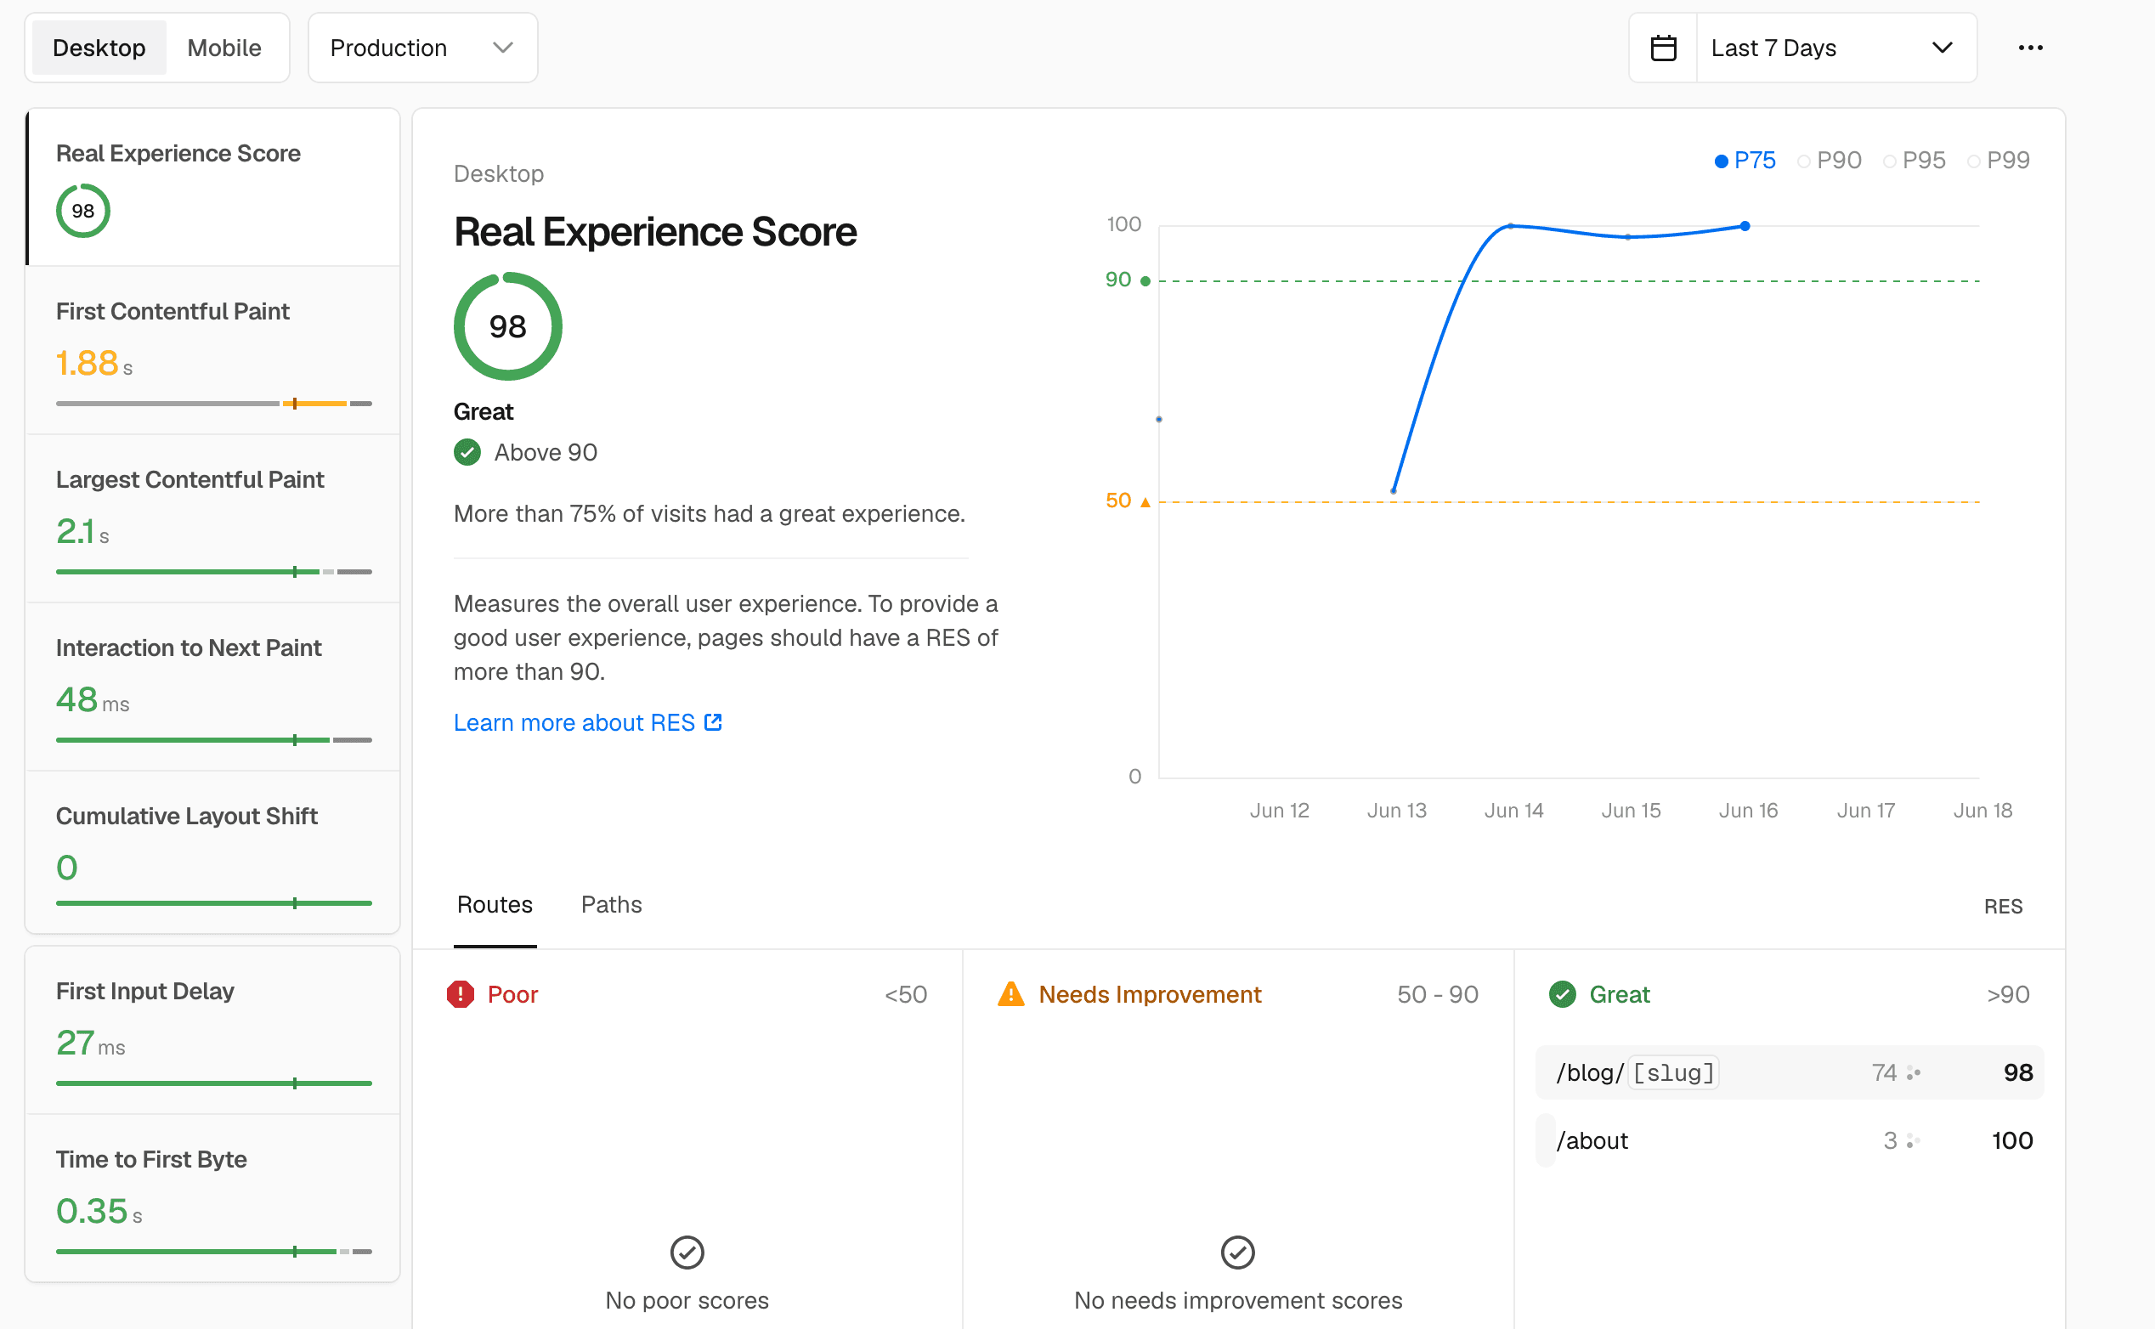Click the Jun 18 axis label
The width and height of the screenshot is (2155, 1329).
pos(1982,811)
